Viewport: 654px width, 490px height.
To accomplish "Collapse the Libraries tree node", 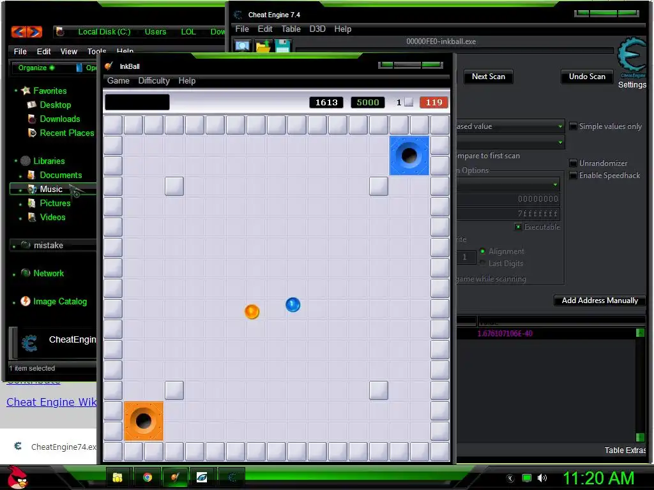I will 15,160.
